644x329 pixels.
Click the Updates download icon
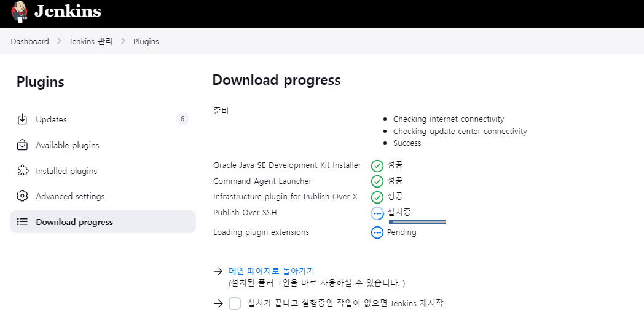[x=22, y=119]
